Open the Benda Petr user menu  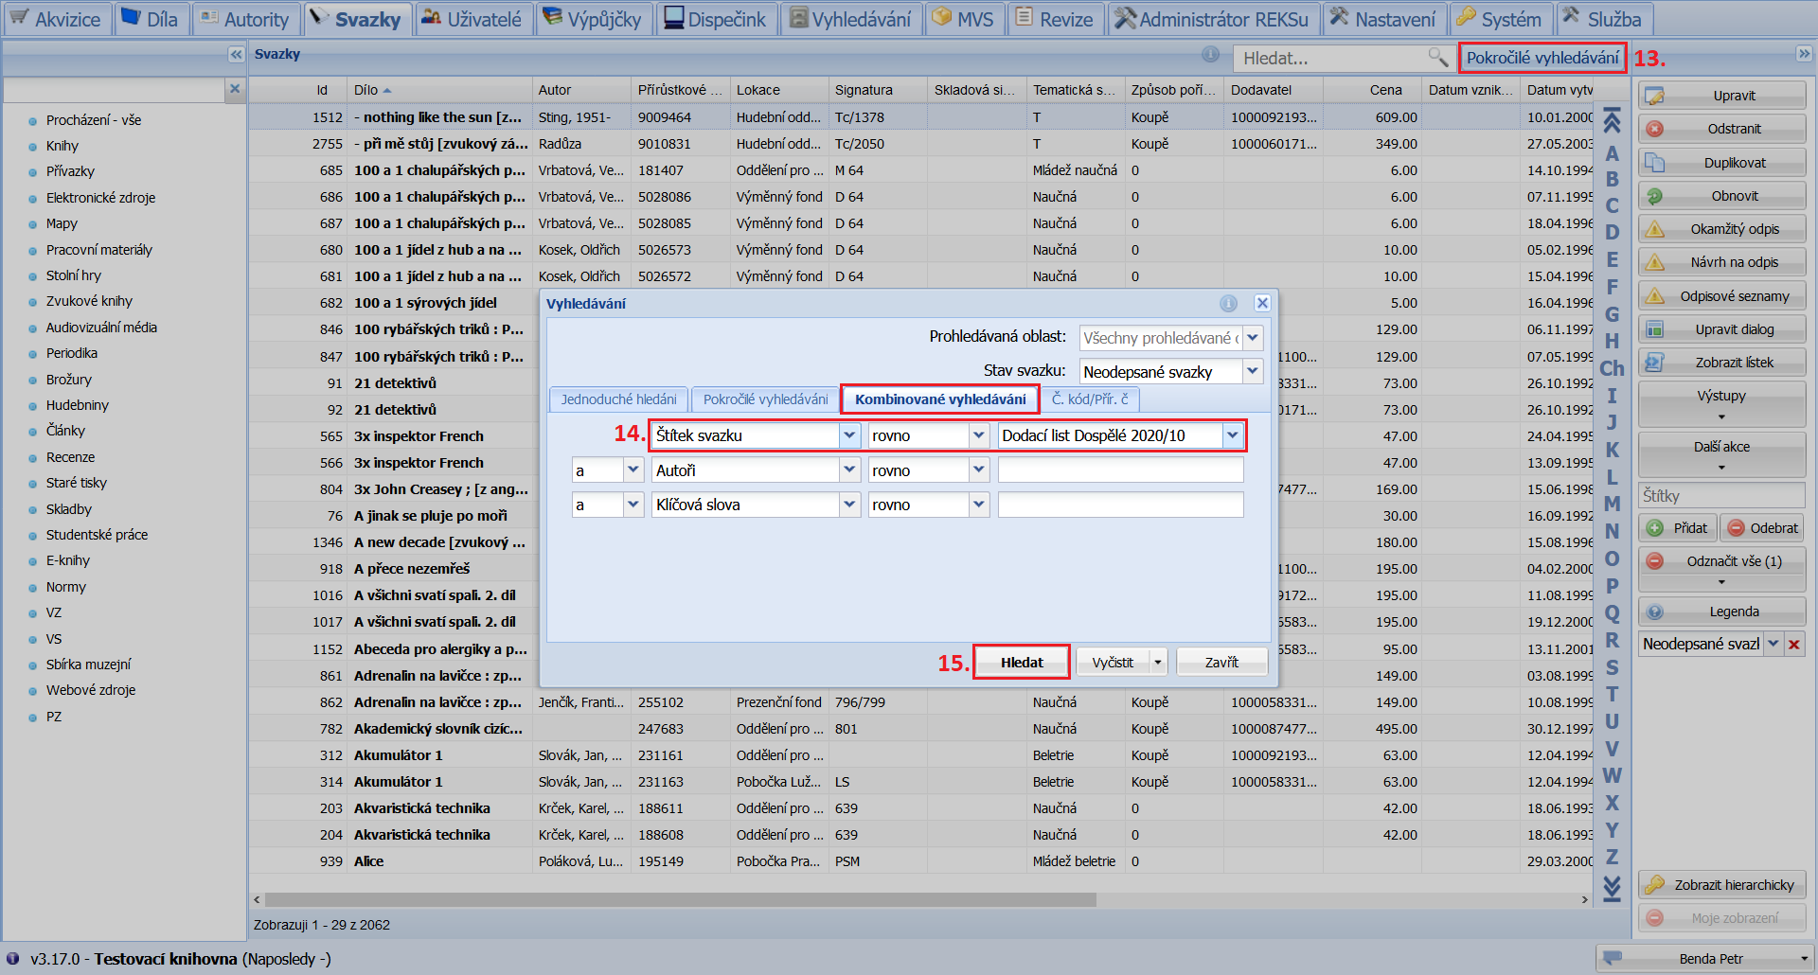coord(1703,959)
